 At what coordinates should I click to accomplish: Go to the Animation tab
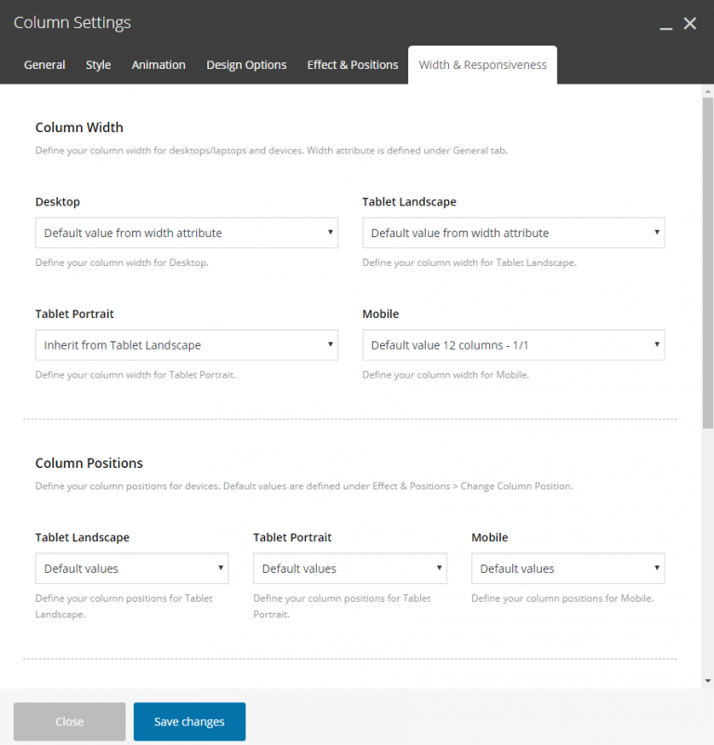click(x=158, y=65)
